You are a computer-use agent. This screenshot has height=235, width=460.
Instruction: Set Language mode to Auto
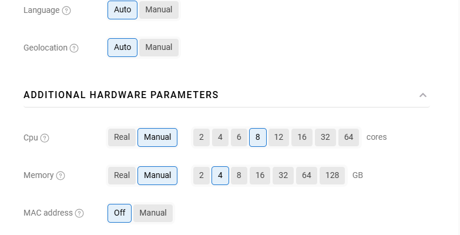(122, 10)
